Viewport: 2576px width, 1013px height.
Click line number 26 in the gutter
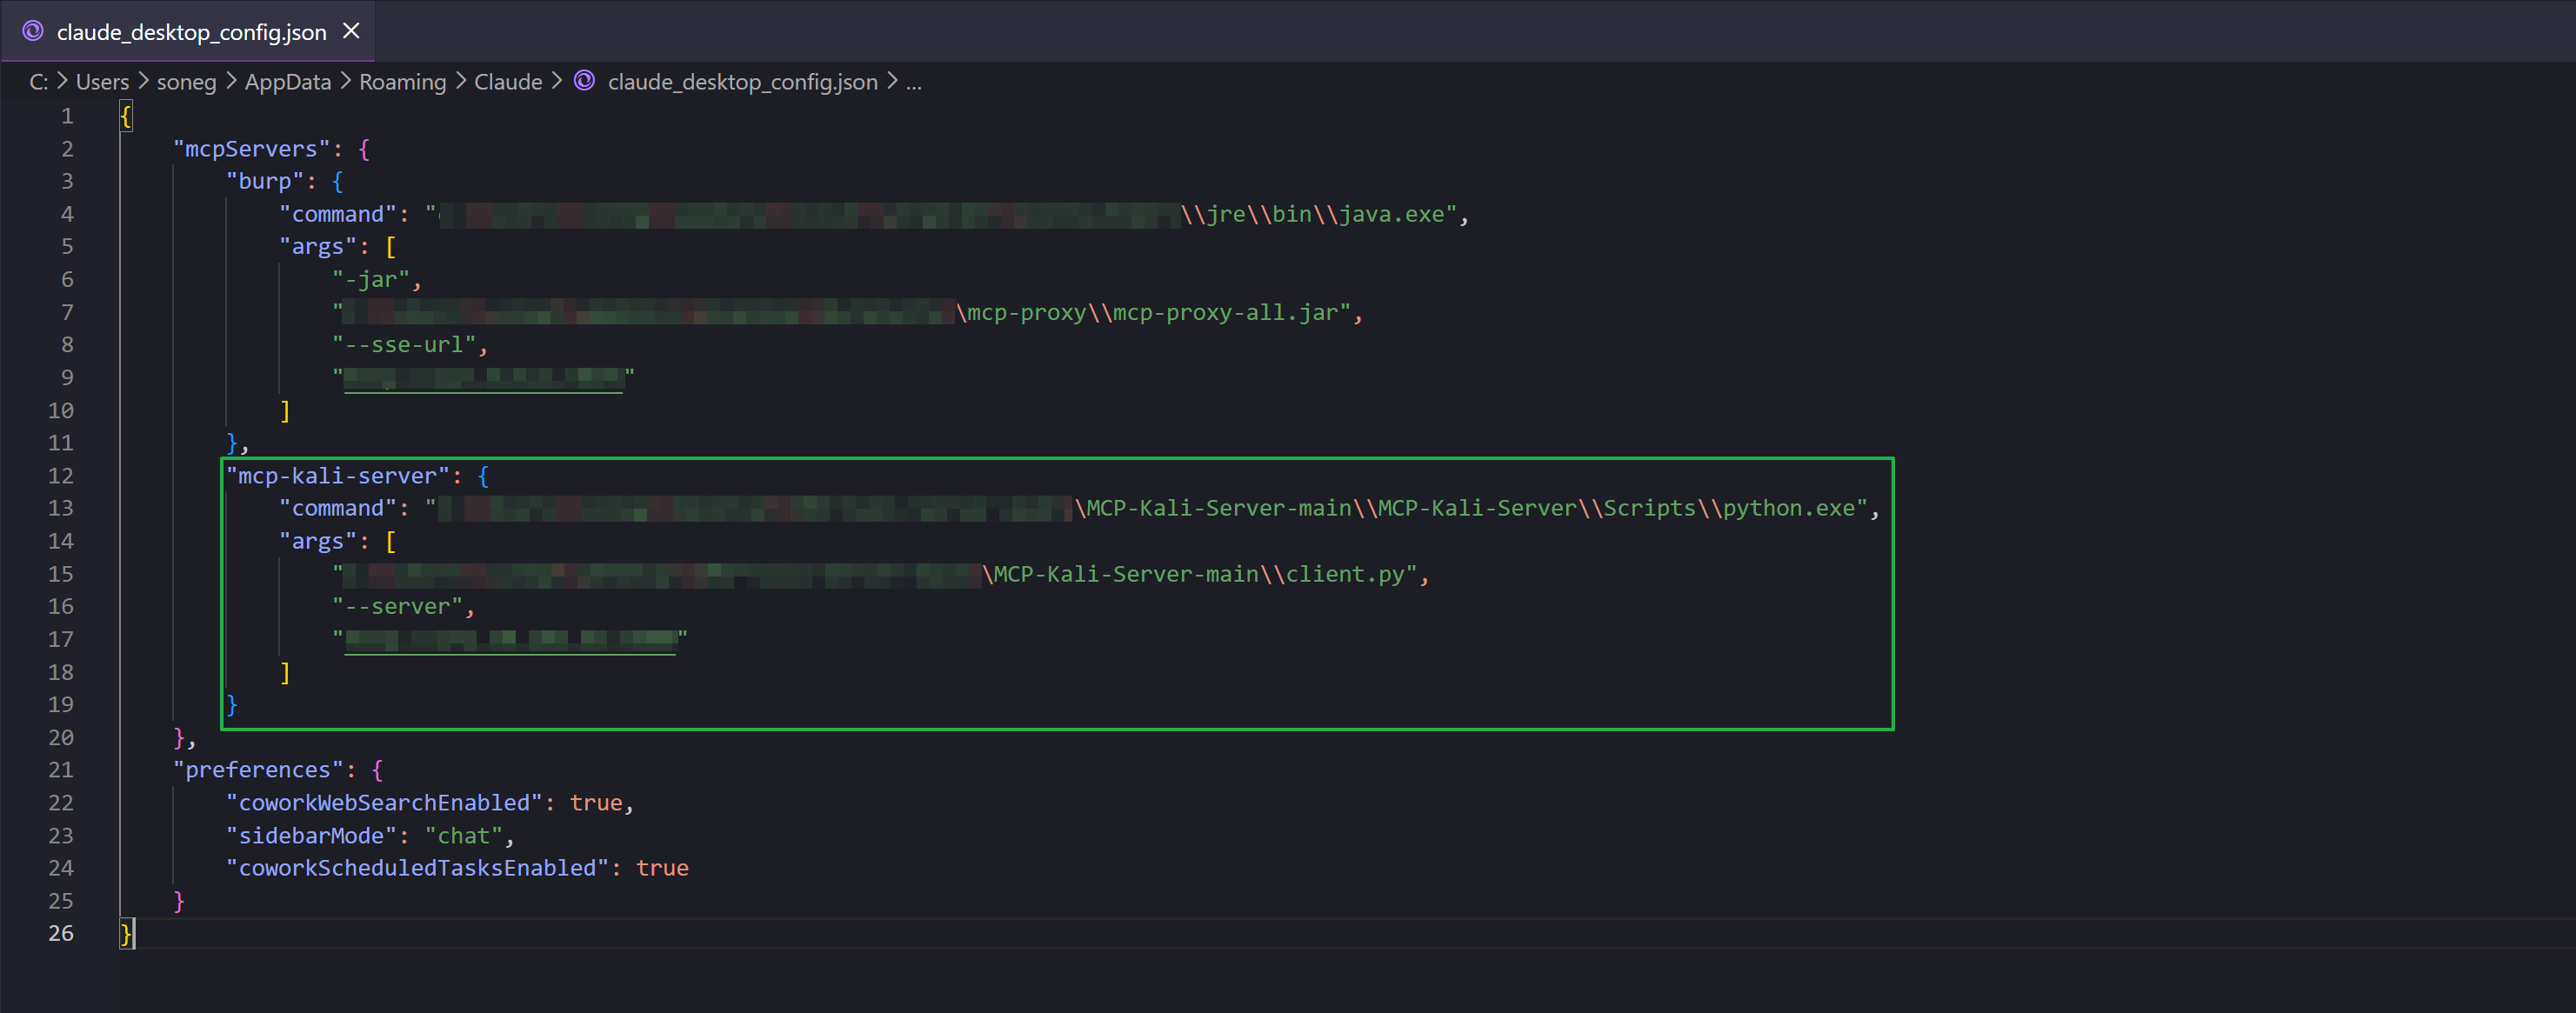(x=61, y=933)
